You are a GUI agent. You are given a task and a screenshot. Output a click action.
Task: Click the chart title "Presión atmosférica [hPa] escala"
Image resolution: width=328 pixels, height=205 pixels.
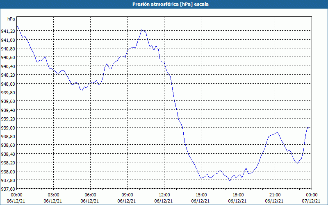[170, 4]
